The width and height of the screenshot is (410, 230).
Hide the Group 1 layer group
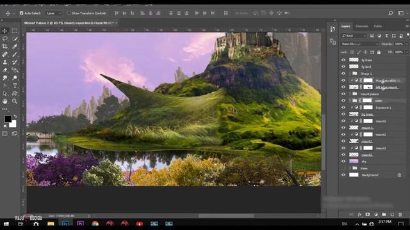tap(343, 73)
